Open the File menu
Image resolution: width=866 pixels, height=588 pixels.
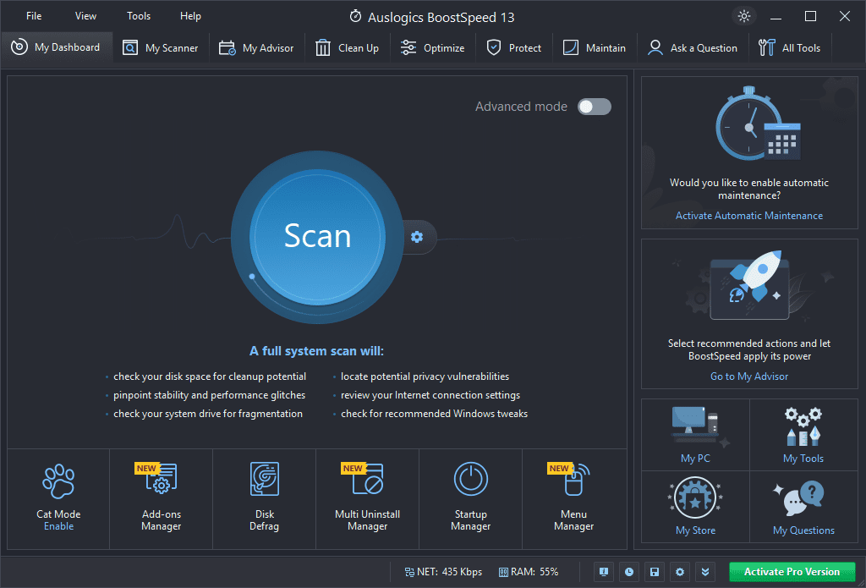click(x=34, y=16)
